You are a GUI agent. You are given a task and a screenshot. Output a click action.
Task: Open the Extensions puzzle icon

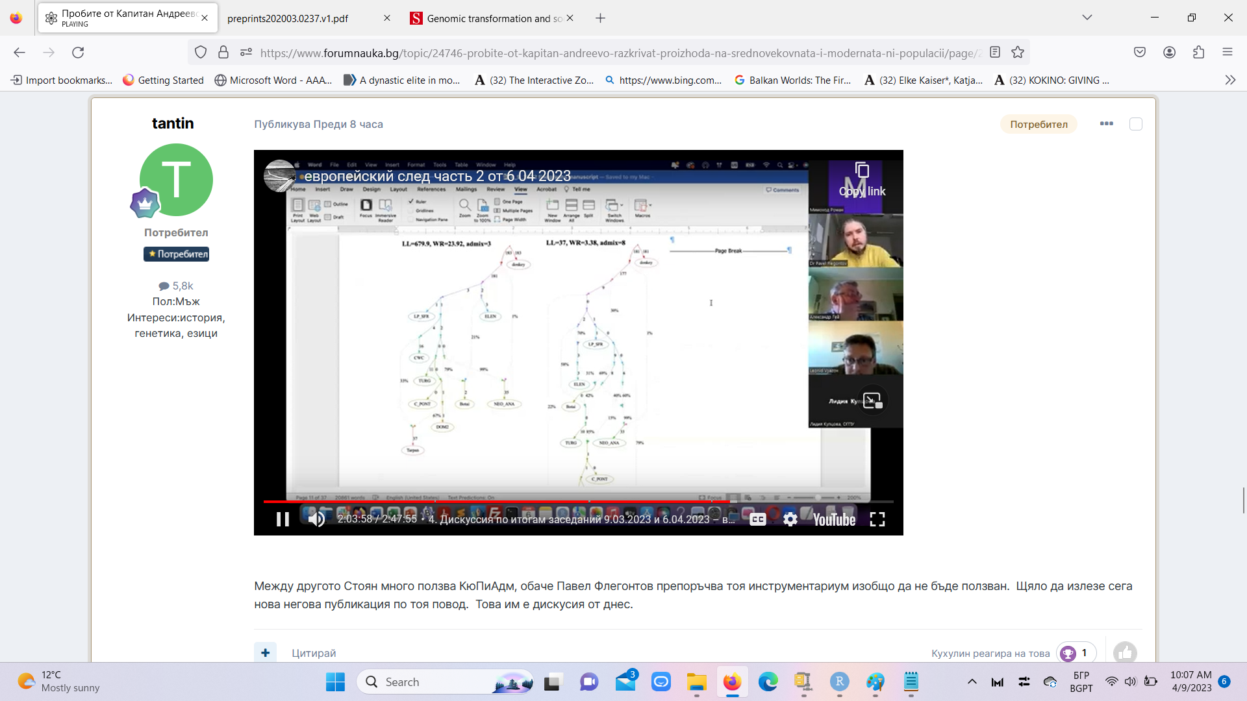[x=1198, y=53]
